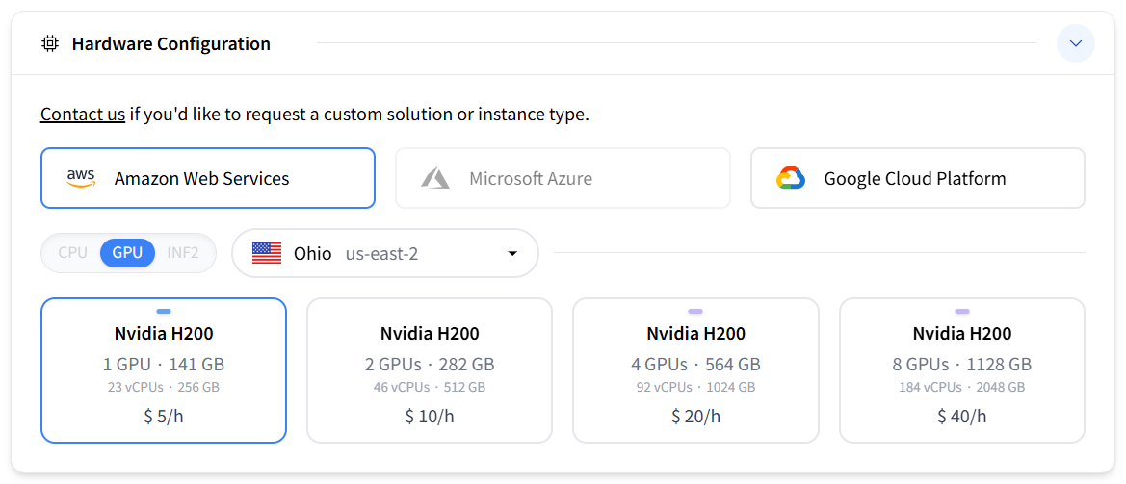Click the AWS logo icon
The width and height of the screenshot is (1126, 484).
coord(81,178)
